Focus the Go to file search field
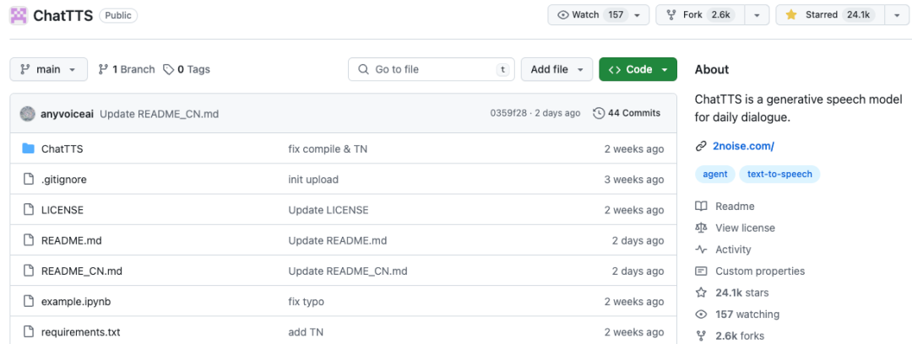Viewport: 912px width, 344px height. 431,69
